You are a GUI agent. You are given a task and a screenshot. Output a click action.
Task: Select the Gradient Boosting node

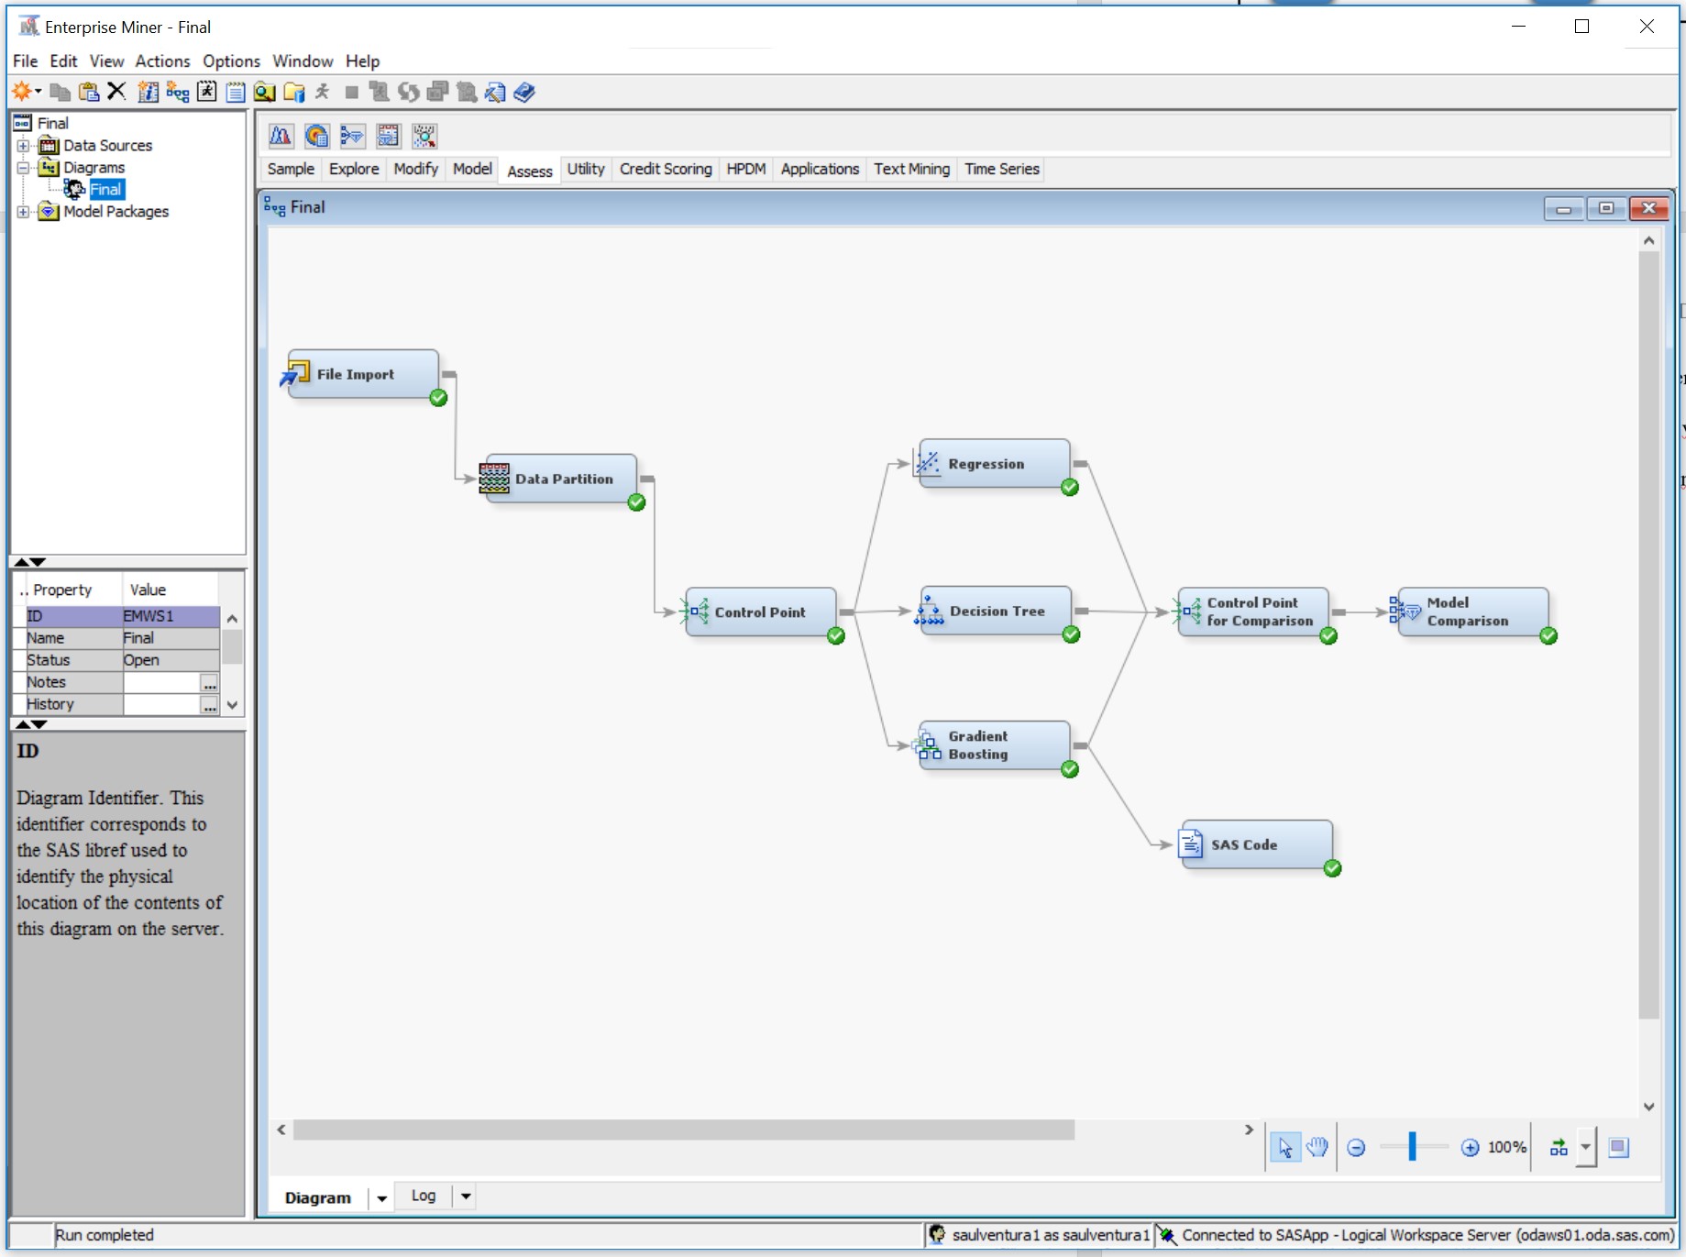coord(995,745)
